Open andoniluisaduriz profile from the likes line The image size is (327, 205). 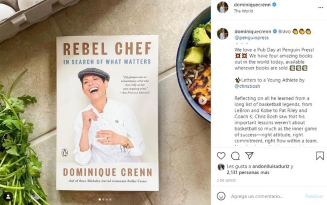[271, 166]
